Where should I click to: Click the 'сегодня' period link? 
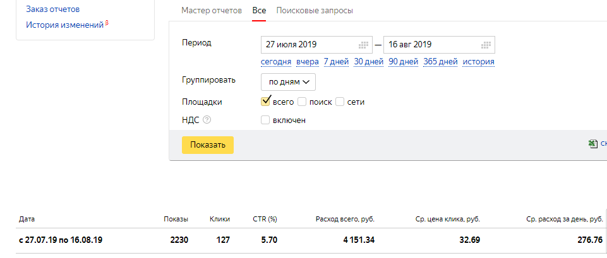pos(276,62)
